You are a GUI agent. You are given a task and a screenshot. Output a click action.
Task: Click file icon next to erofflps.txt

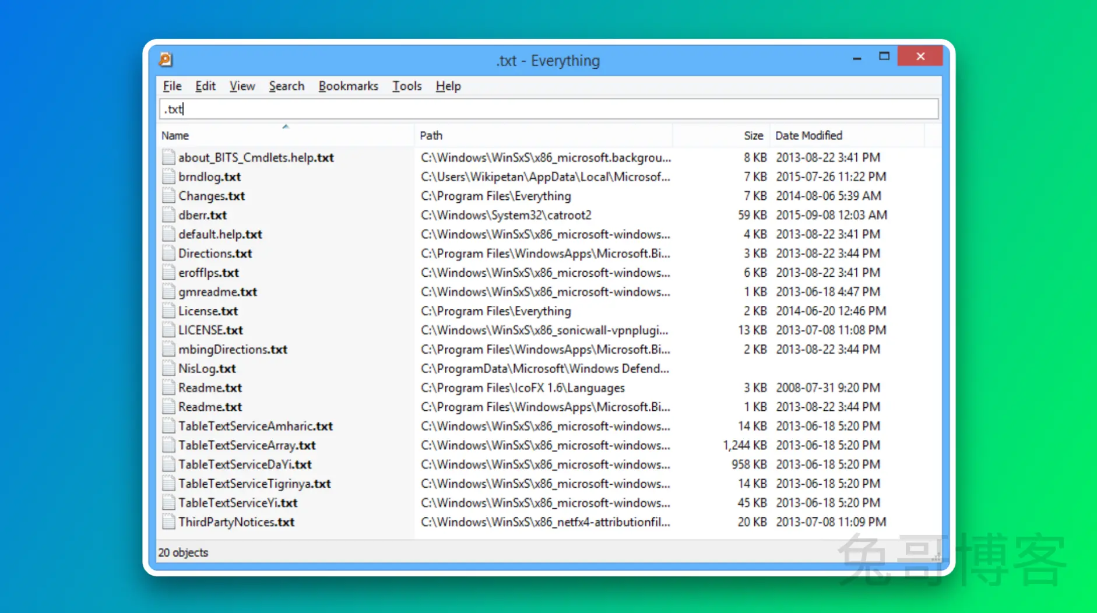point(168,273)
